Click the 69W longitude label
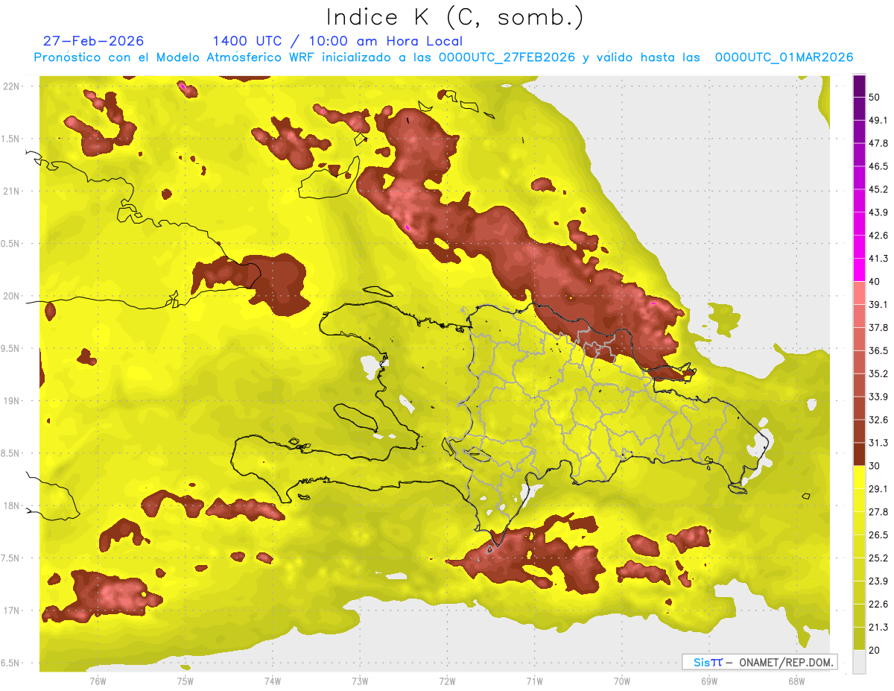The image size is (894, 691). 708,681
